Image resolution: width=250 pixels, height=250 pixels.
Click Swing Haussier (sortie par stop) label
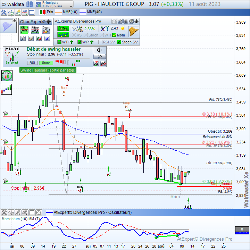(x=48, y=70)
